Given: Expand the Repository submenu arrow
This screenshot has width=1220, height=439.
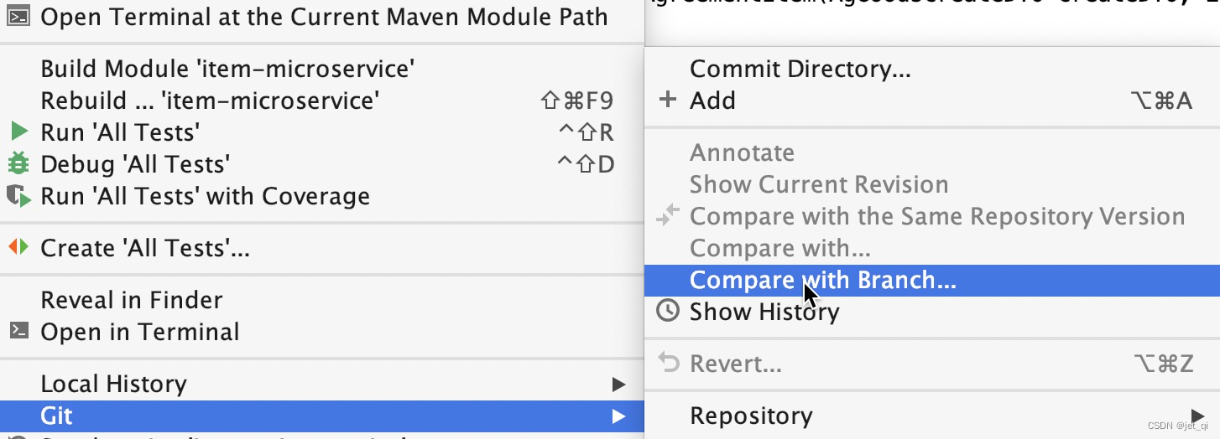Looking at the screenshot, I should 1198,416.
